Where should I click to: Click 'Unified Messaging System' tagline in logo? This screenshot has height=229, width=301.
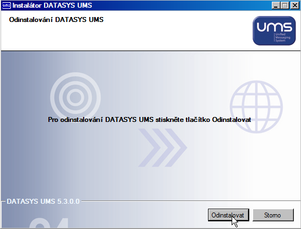click(x=283, y=37)
